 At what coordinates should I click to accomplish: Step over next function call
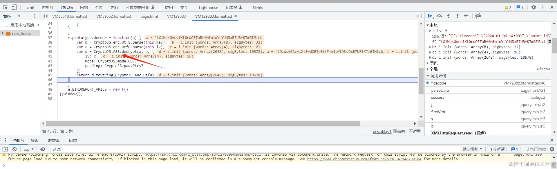click(439, 16)
